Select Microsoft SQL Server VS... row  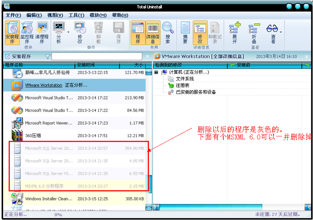[74, 174]
